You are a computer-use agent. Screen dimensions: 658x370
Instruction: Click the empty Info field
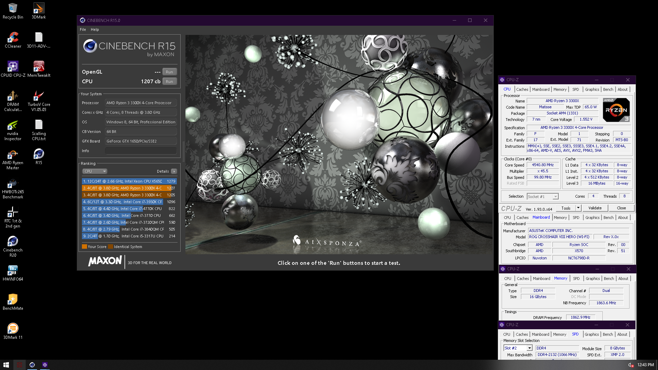coord(141,151)
